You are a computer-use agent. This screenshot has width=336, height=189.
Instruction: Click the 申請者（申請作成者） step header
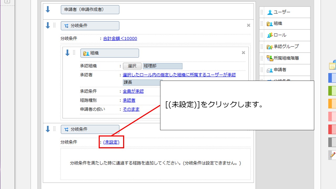pos(90,10)
